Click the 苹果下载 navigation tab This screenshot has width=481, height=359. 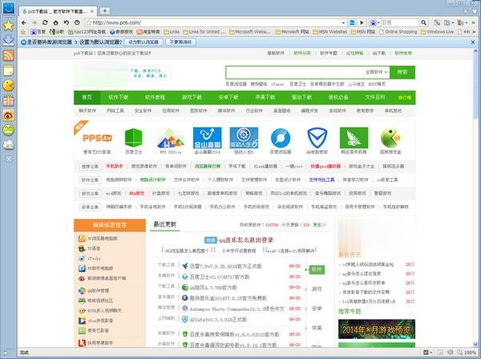point(265,98)
